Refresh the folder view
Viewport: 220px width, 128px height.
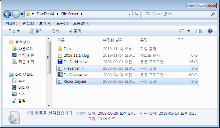pos(136,14)
